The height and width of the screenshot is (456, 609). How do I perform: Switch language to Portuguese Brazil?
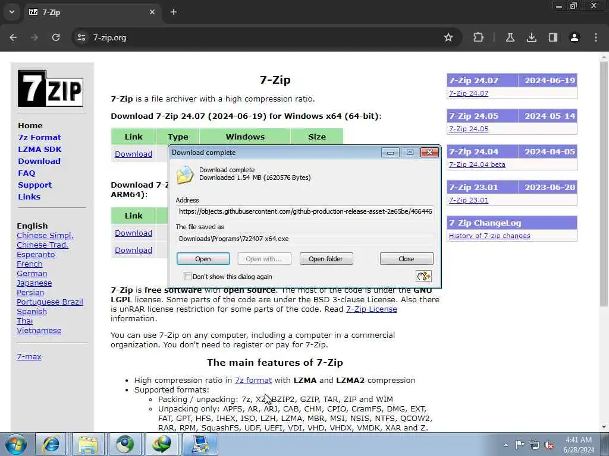click(50, 302)
